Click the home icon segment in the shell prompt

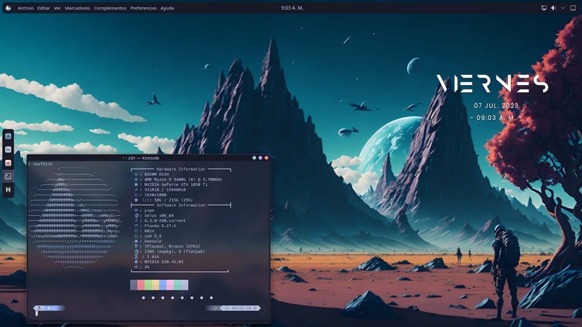coord(49,308)
